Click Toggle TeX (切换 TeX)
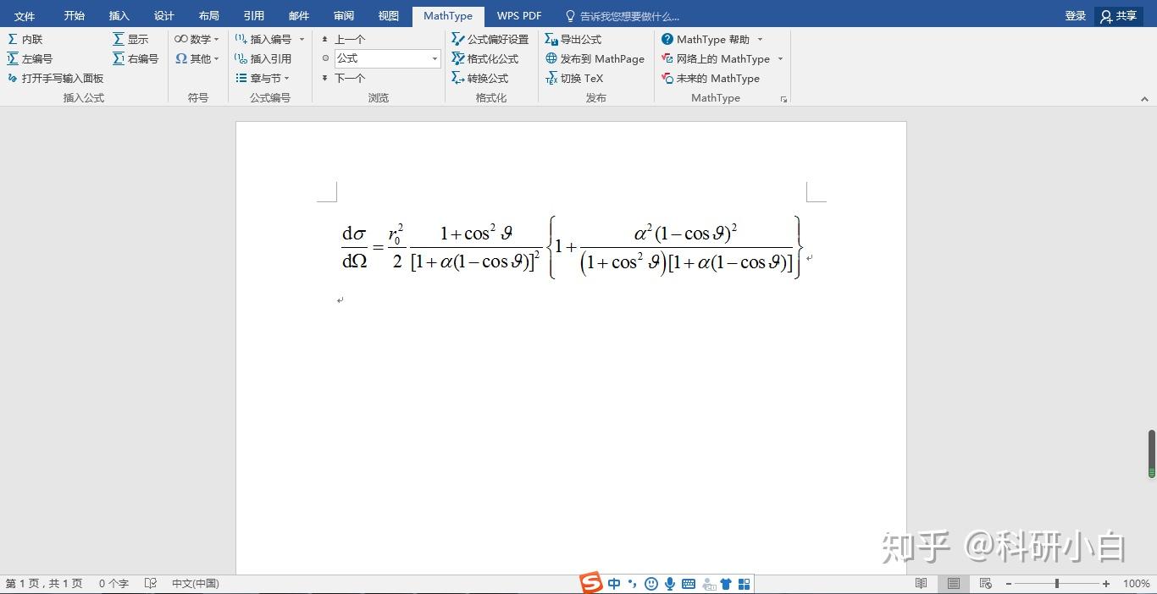The width and height of the screenshot is (1157, 594). [x=573, y=78]
